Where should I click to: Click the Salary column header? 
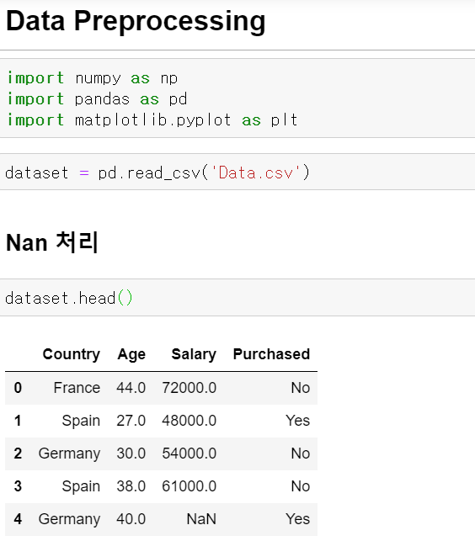click(194, 354)
